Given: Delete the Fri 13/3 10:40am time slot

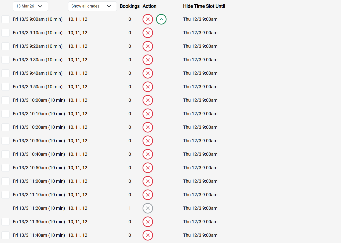Looking at the screenshot, I should [148, 154].
